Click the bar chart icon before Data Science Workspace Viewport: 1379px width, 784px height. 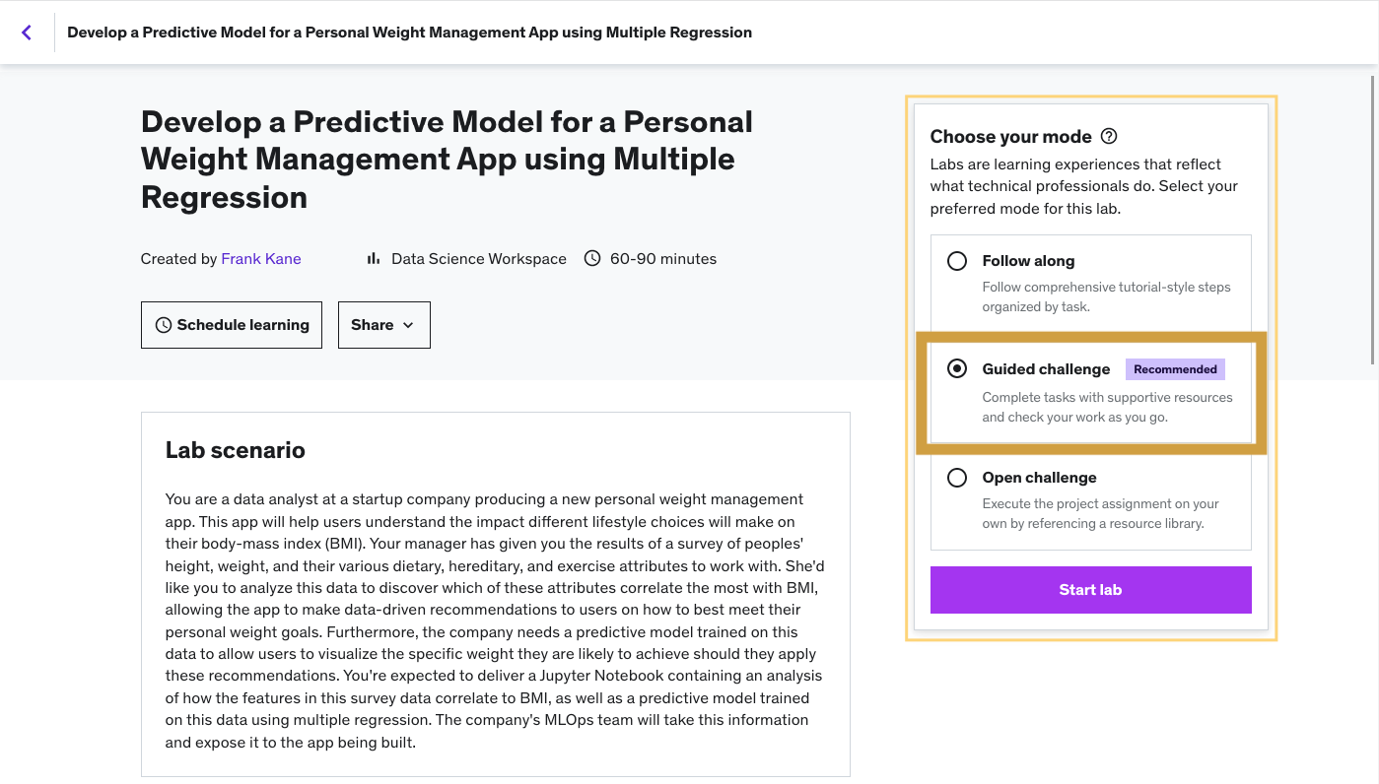point(374,259)
